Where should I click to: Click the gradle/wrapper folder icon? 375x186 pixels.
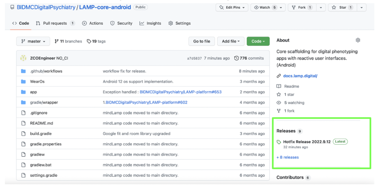click(x=23, y=102)
